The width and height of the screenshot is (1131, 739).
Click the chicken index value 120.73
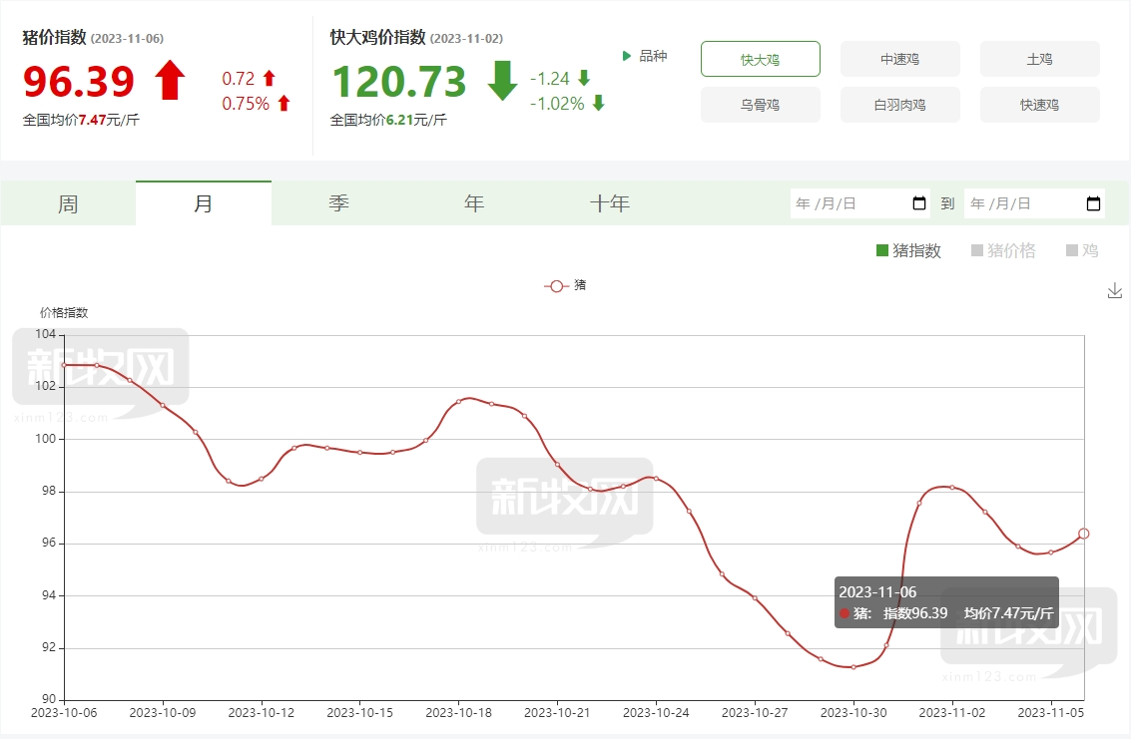tap(399, 81)
